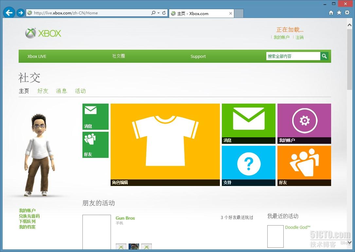The width and height of the screenshot is (355, 252).
Task: Open the 我的帐户 link at top right
Action: click(x=281, y=37)
